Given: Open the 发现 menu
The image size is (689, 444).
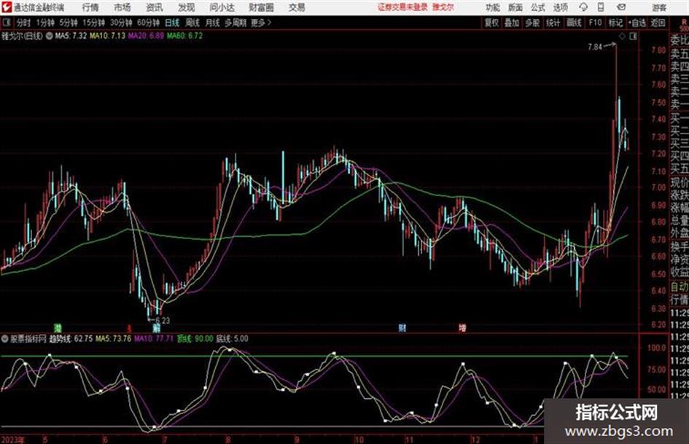Looking at the screenshot, I should [x=187, y=7].
